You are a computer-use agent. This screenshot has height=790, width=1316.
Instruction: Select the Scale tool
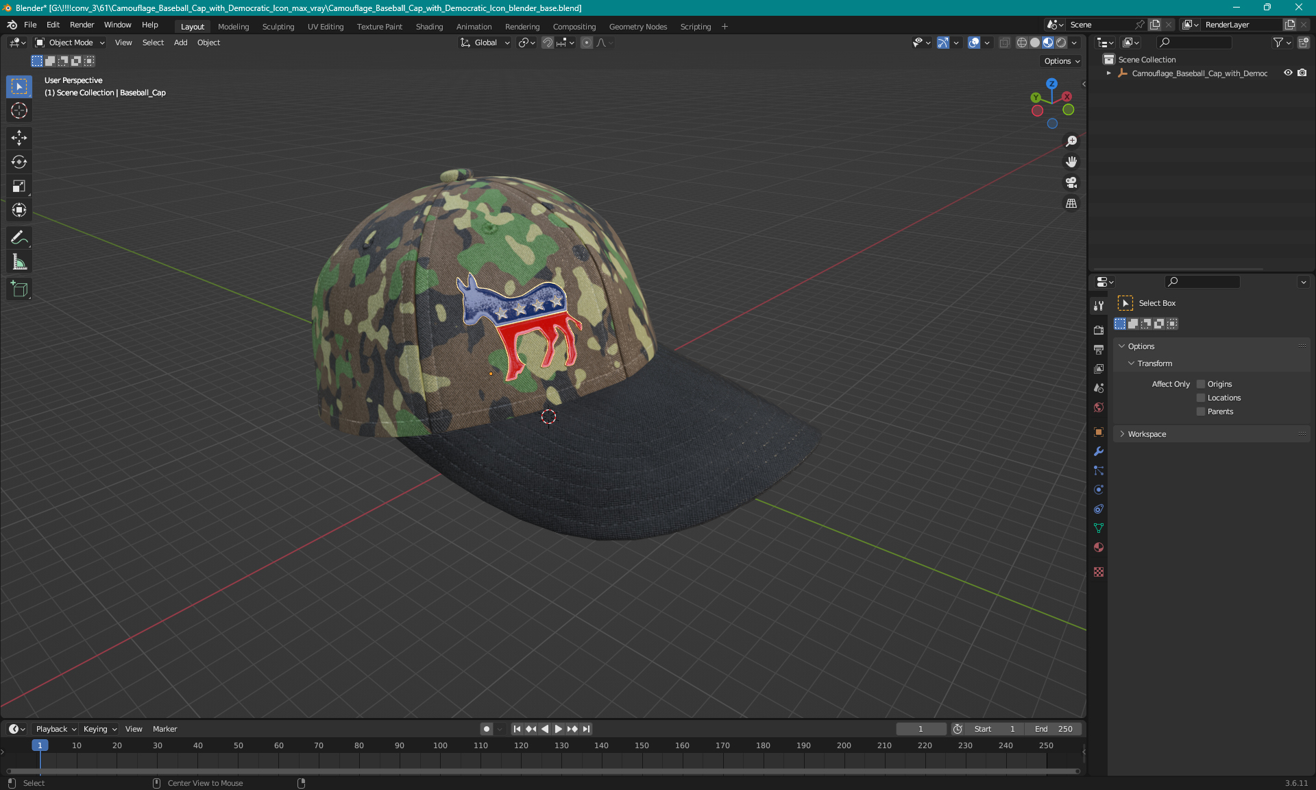click(19, 186)
